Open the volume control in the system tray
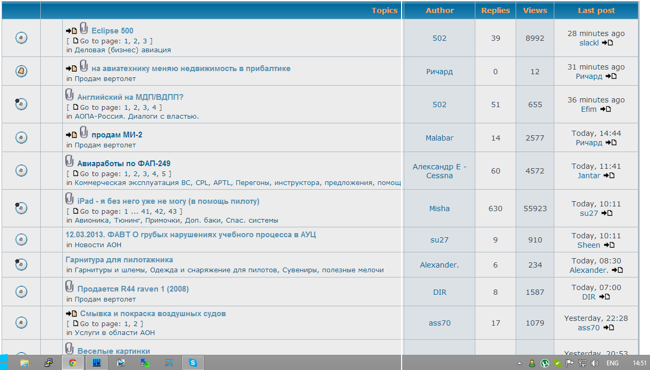The width and height of the screenshot is (650, 370). 595,363
